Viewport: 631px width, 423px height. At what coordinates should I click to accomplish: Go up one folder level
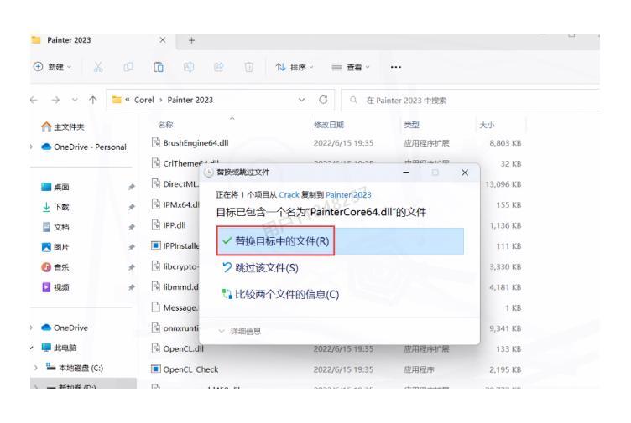[x=93, y=100]
